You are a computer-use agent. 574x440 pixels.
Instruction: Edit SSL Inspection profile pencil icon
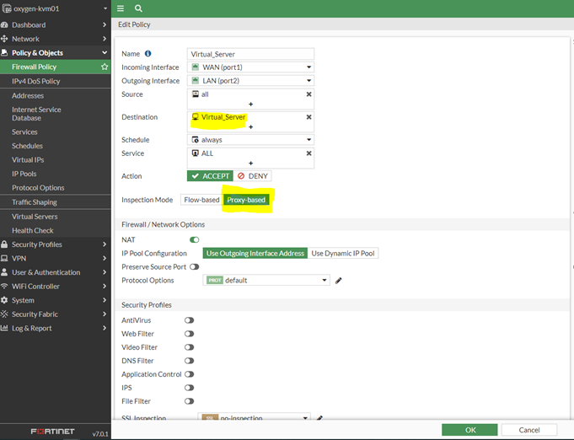coord(319,418)
